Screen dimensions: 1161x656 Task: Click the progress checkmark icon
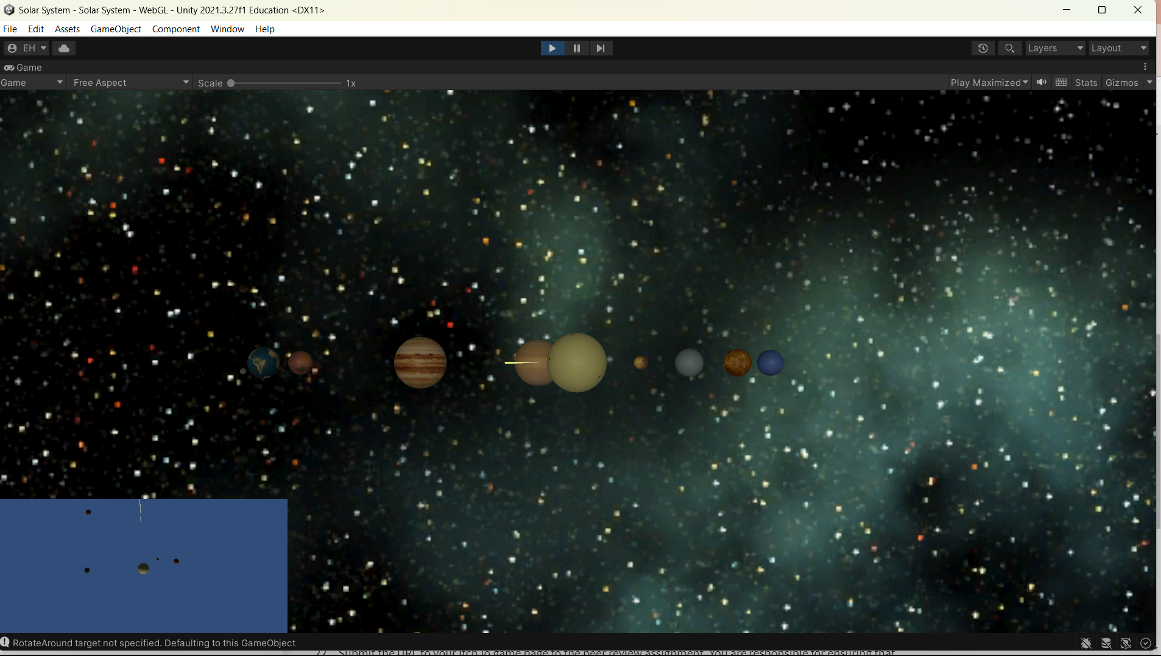coord(1146,643)
